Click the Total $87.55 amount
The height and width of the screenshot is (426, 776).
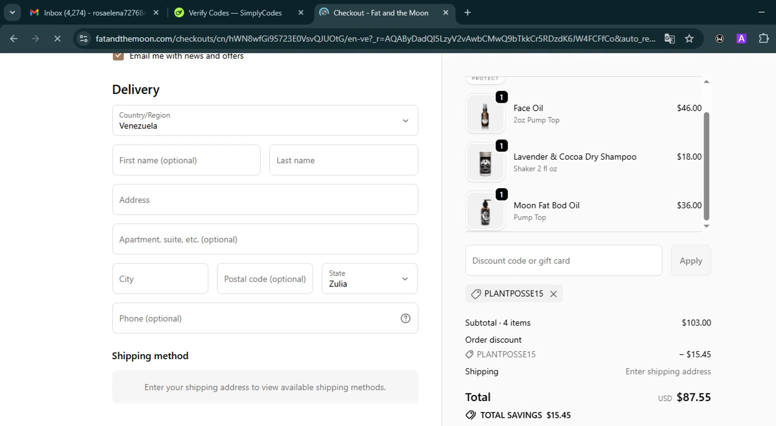coord(694,397)
